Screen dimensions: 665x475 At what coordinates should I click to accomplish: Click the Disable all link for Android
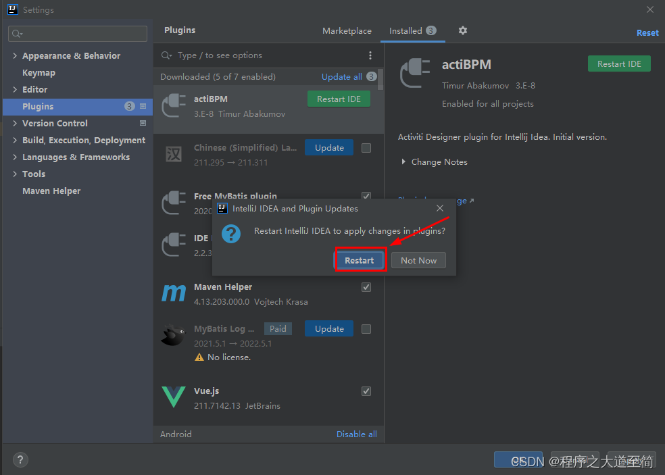click(357, 434)
